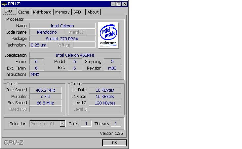This screenshot has width=242, height=149.
Task: Click the CPU-Z window title text
Action: 14,4
